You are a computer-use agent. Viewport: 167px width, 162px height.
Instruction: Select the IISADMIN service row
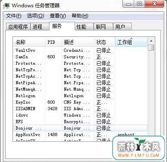pos(80,109)
